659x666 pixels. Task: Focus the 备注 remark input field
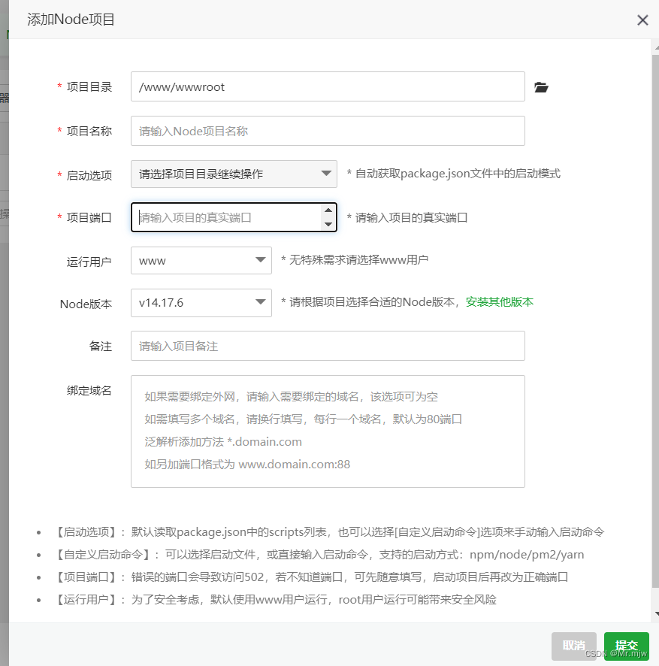tap(328, 346)
